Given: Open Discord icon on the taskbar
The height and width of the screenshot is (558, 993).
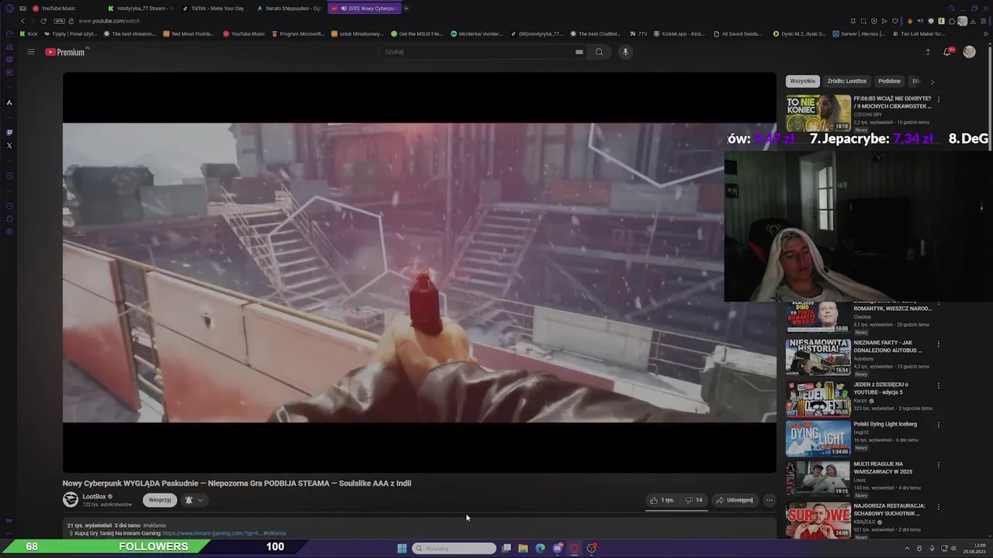Looking at the screenshot, I should pyautogui.click(x=557, y=549).
